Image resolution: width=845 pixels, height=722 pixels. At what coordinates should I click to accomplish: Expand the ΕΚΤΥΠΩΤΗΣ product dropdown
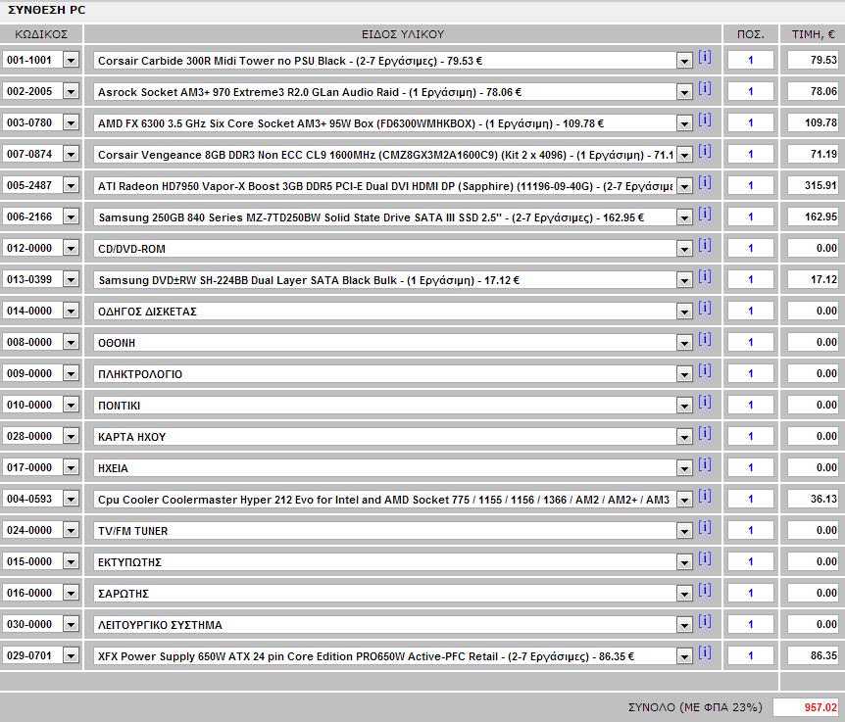tap(684, 562)
